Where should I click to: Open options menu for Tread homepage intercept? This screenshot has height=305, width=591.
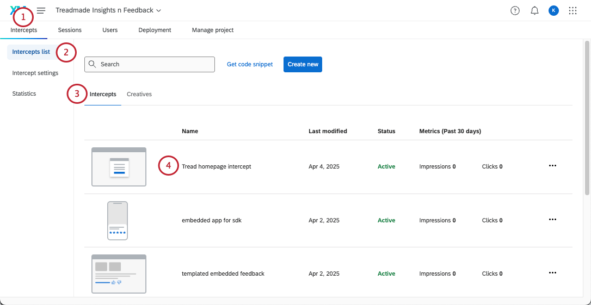click(552, 166)
